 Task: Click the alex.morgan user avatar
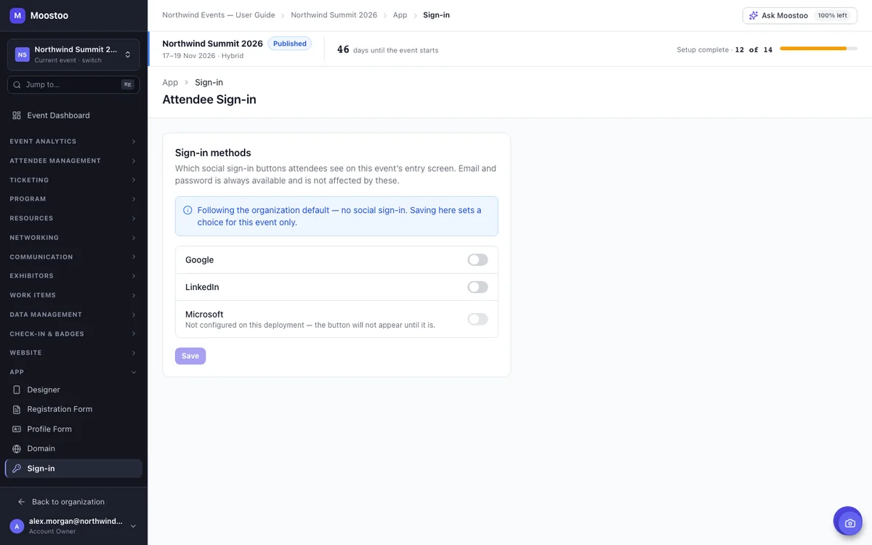17,526
